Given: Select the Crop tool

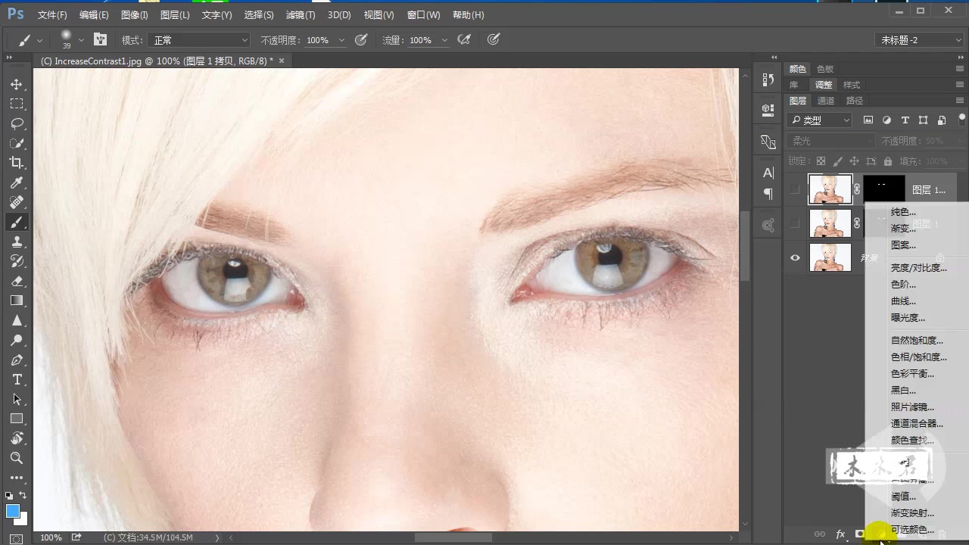Looking at the screenshot, I should (x=17, y=163).
